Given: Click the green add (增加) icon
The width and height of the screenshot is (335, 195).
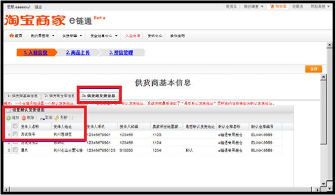Looking at the screenshot, I should tap(8, 118).
